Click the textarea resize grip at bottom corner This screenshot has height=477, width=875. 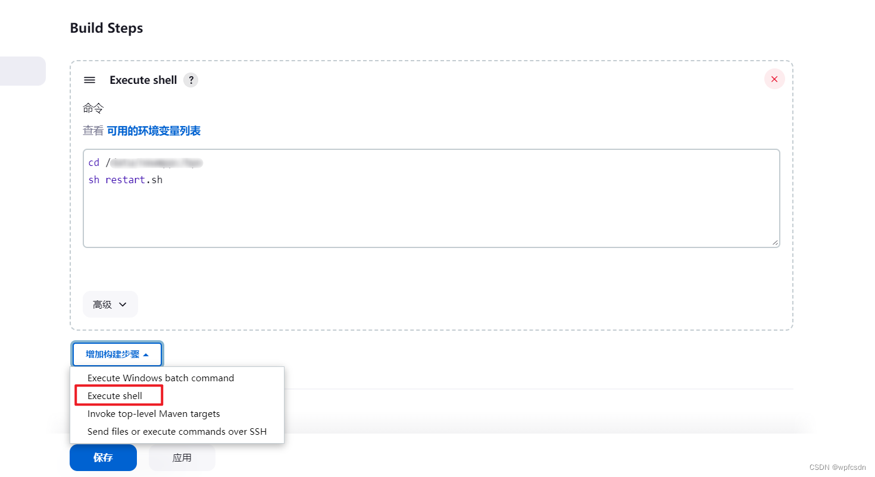(776, 243)
